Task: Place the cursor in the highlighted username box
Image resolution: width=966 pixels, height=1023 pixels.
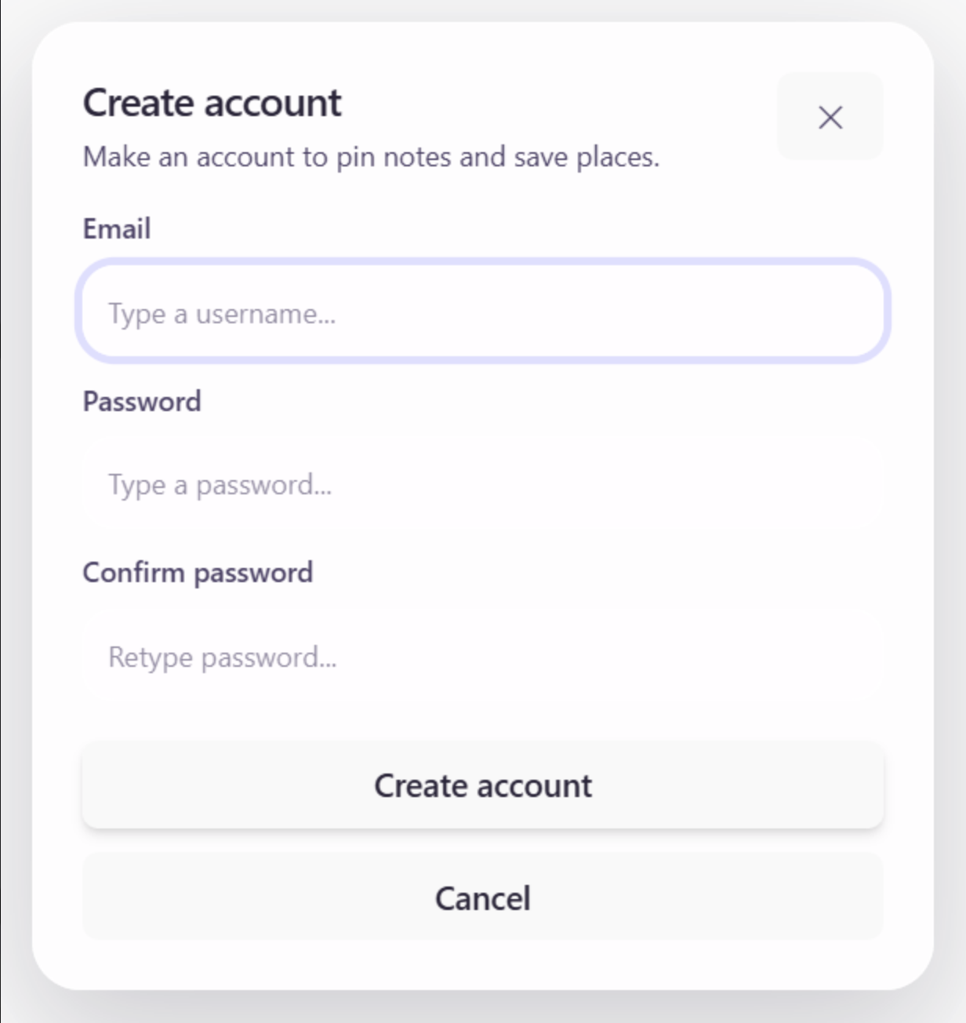Action: [x=483, y=312]
